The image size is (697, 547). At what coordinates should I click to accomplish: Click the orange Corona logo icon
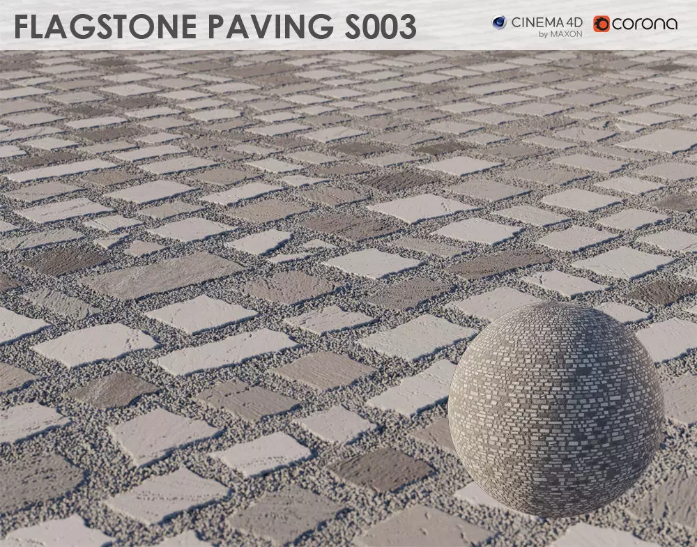coord(601,24)
